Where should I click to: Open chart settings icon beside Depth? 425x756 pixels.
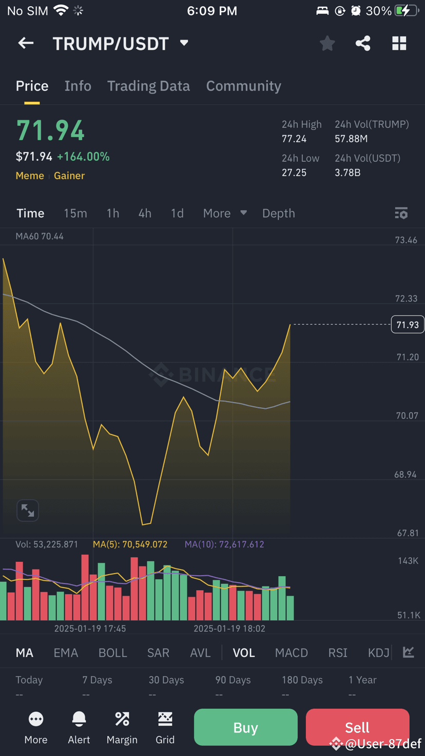pyautogui.click(x=401, y=213)
